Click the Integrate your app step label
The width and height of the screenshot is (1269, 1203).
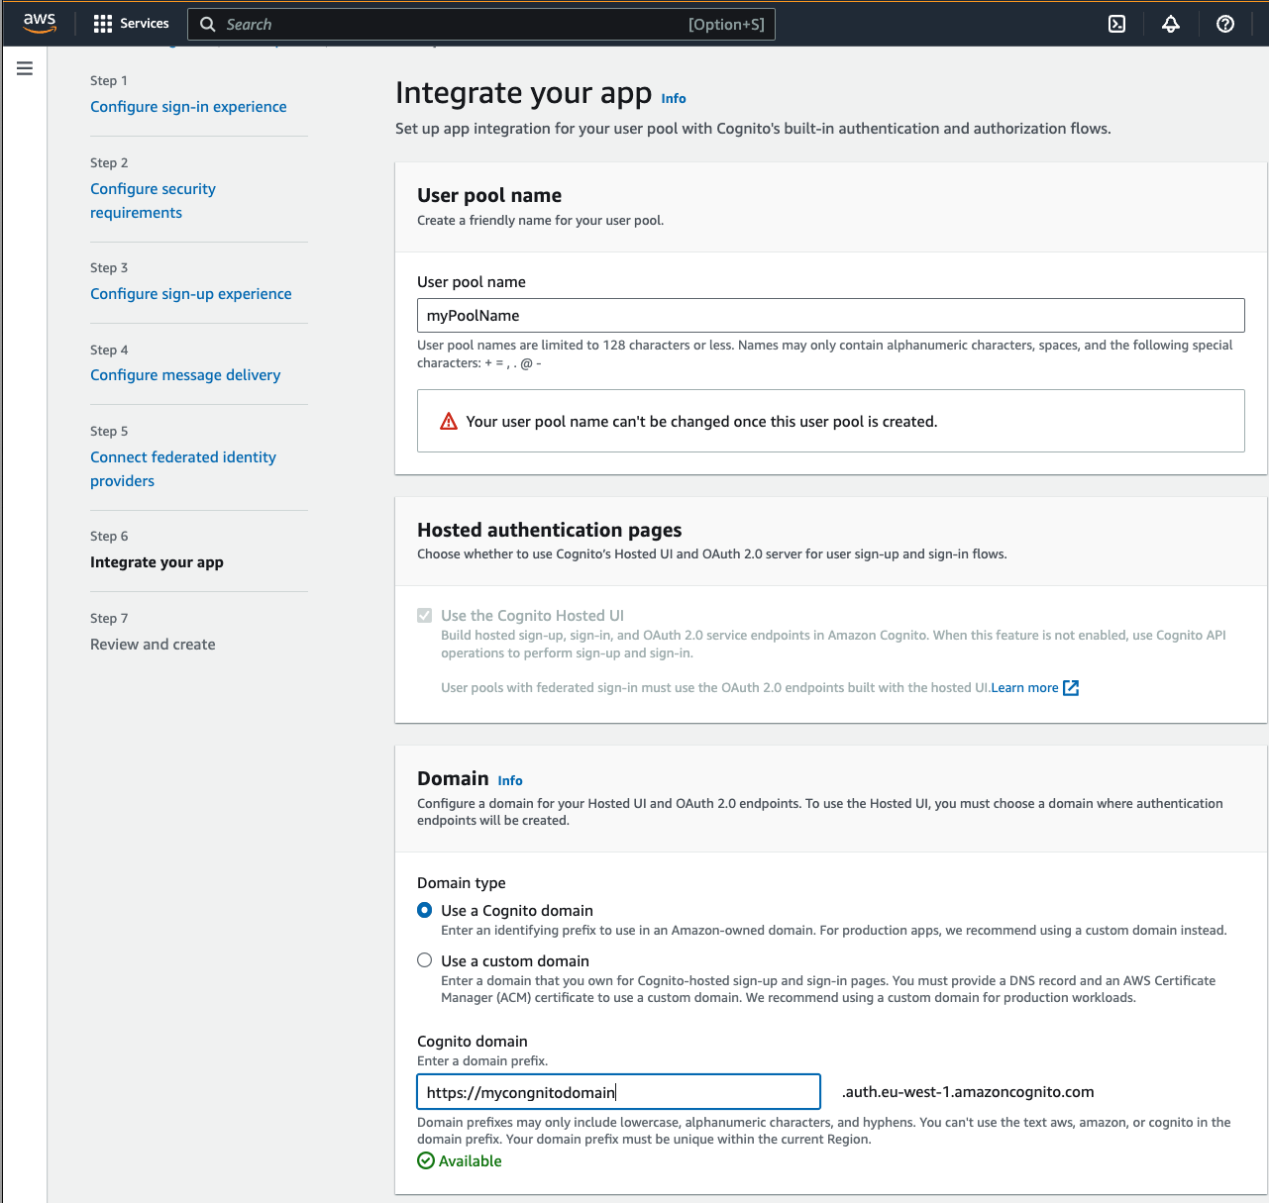coord(157,562)
